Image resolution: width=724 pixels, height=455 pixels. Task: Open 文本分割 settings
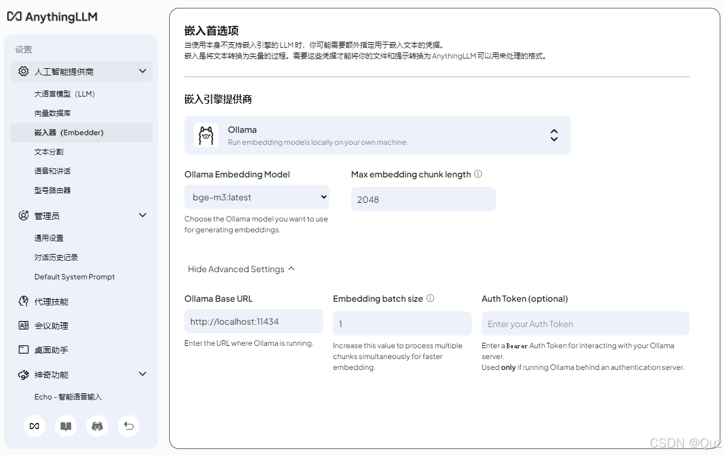point(49,151)
